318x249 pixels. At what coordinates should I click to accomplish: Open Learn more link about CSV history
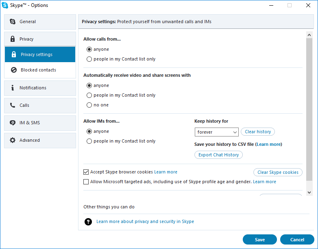pyautogui.click(x=269, y=144)
